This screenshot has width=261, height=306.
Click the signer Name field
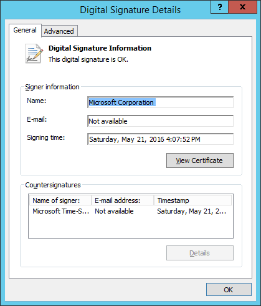coord(160,102)
